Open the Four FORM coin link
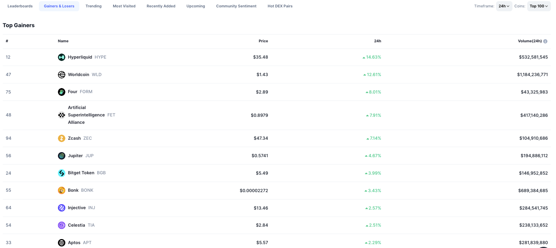 [75, 92]
